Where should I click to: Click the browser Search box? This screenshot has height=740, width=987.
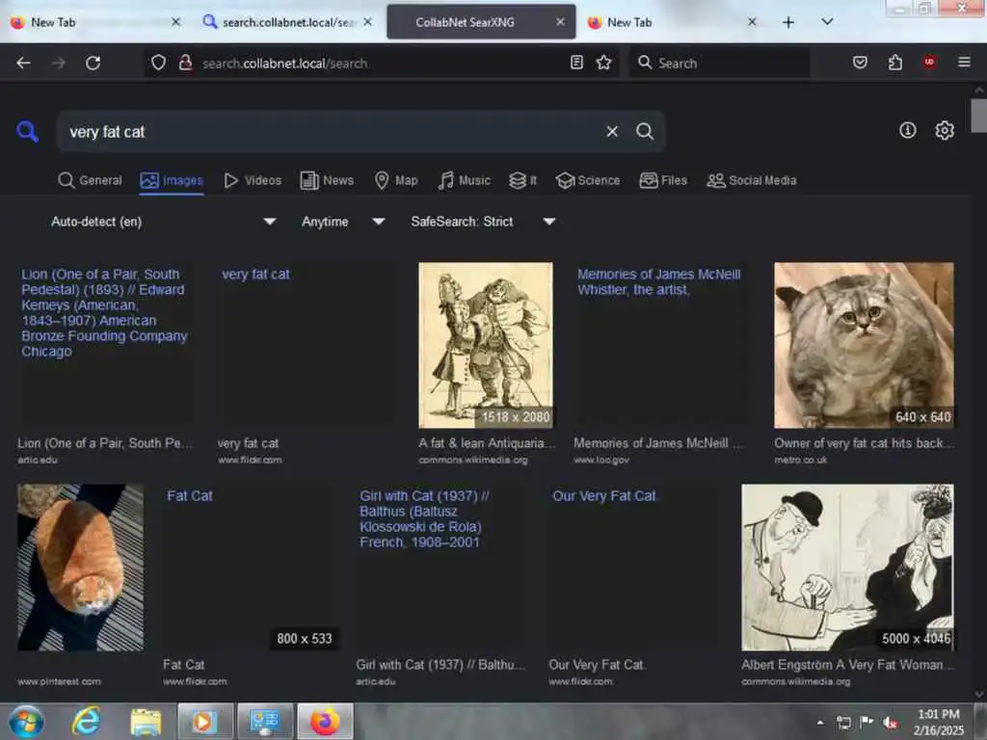(x=720, y=63)
